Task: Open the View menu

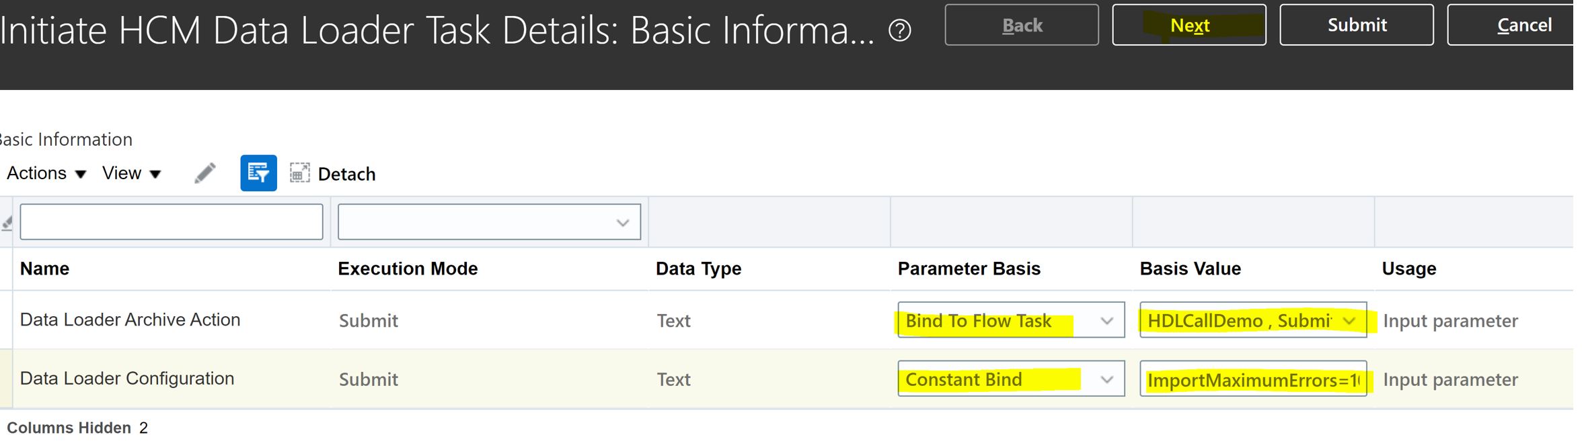Action: coord(131,173)
